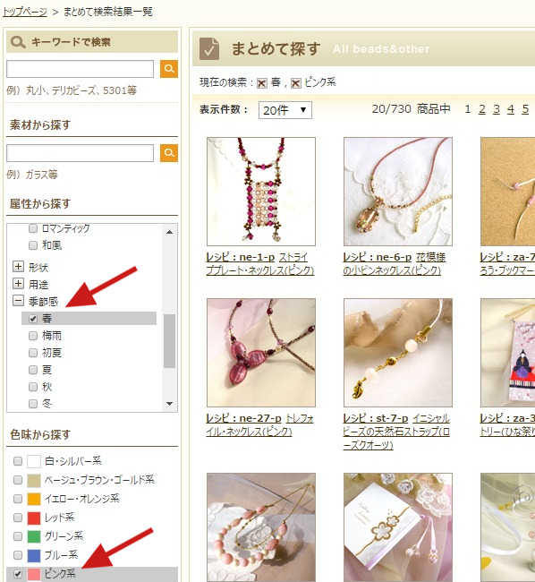Click the ne-6-p small bottle necklace thumbnail

(x=398, y=192)
